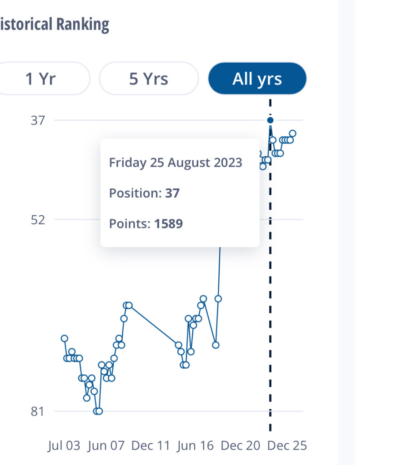Click the Points: 1589 text in tooltip
The image size is (412, 465).
(146, 224)
